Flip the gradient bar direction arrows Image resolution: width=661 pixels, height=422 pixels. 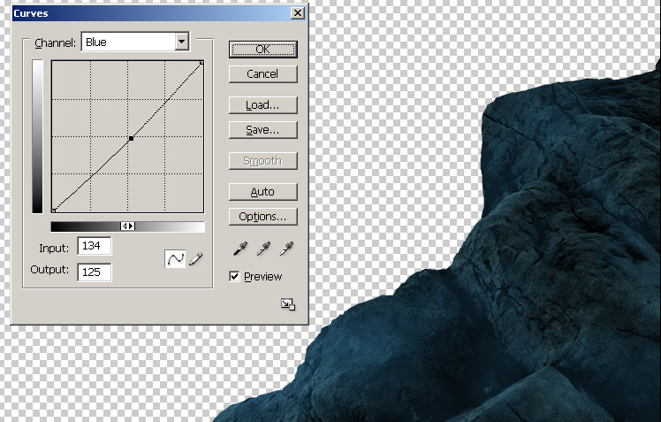point(128,226)
